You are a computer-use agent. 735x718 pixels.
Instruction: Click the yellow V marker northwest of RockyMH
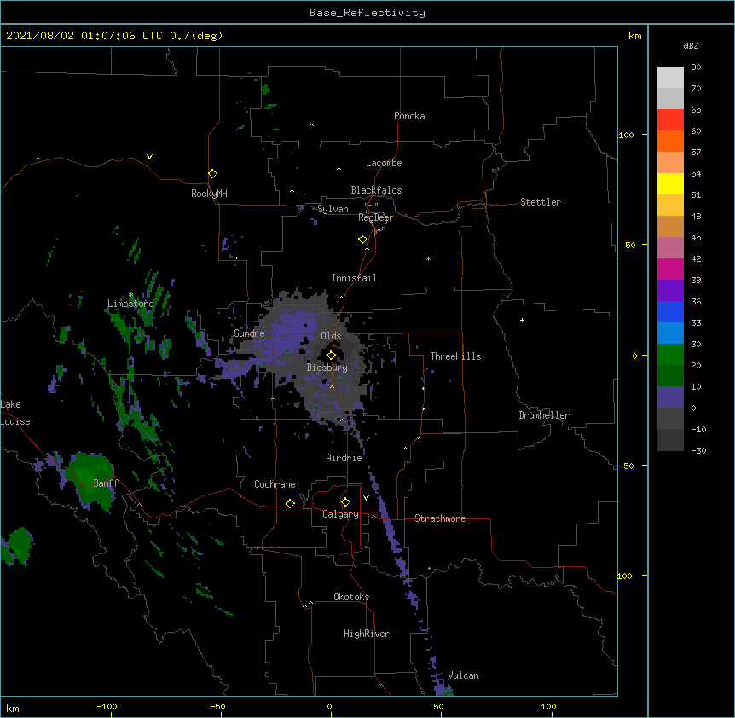coord(149,157)
